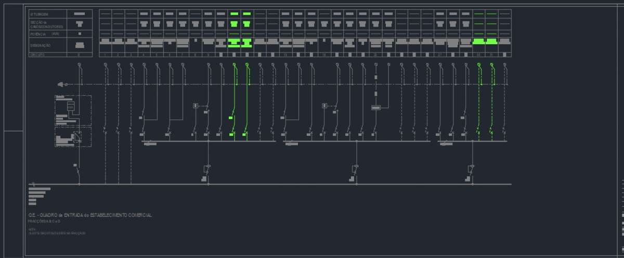Pick the label under the middle sub-busbar
The image size is (624, 258).
tap(291, 144)
